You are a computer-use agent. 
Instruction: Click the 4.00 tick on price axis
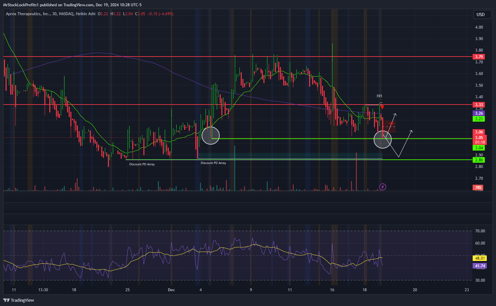coord(479,27)
